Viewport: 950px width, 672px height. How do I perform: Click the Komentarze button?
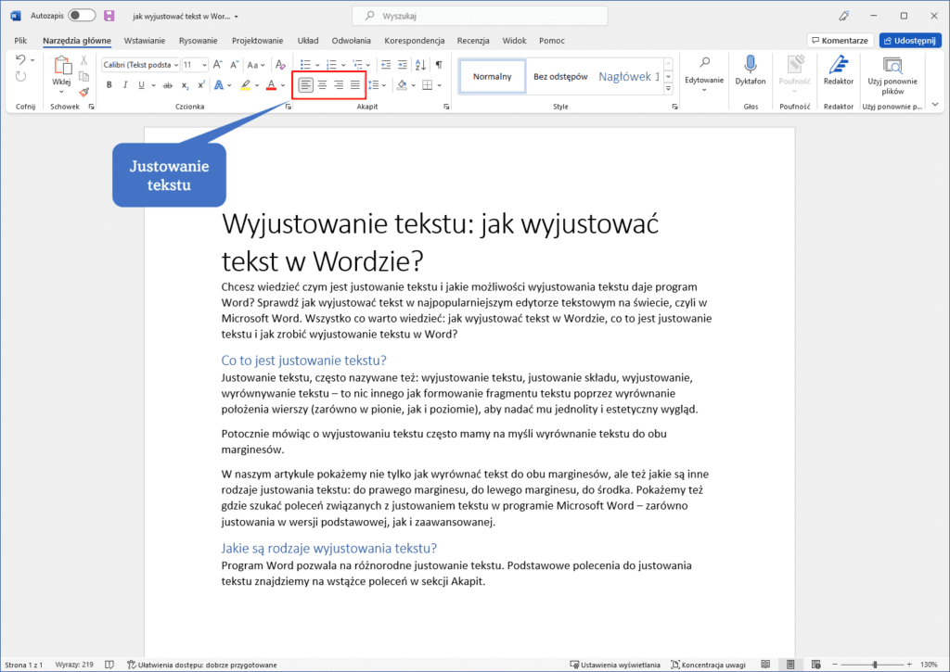[841, 41]
